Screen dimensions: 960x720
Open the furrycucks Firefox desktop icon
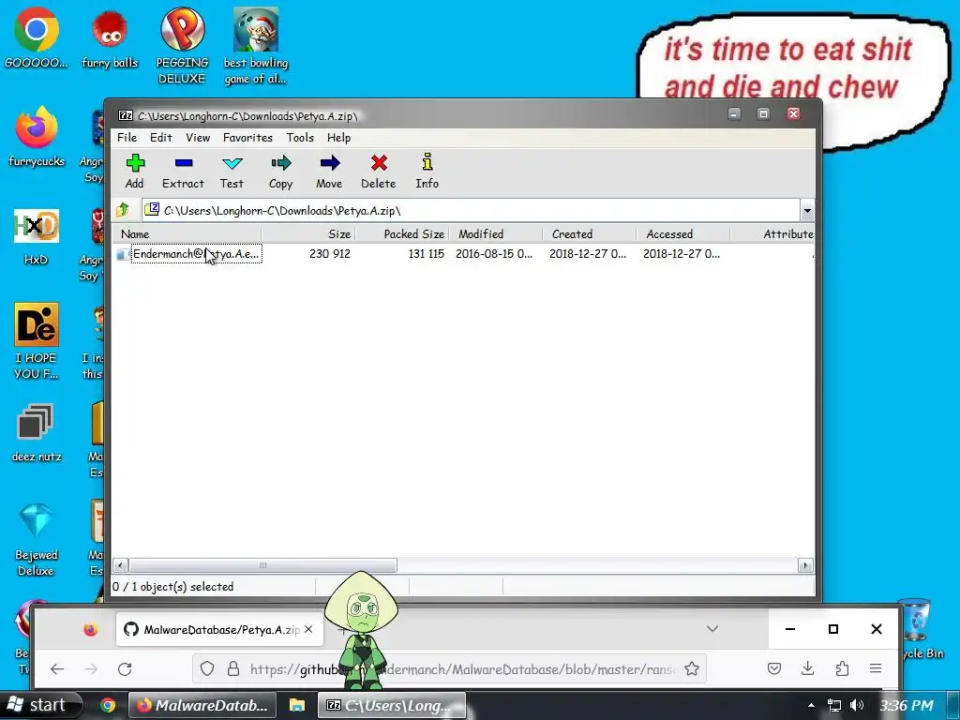point(37,136)
